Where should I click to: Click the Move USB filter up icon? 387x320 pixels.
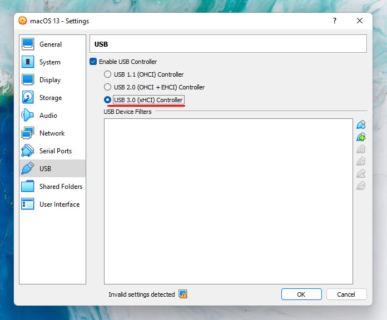[361, 173]
